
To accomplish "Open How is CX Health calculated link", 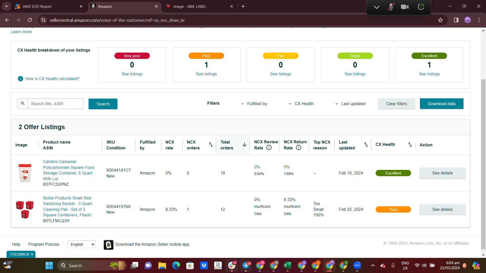I will click(x=52, y=79).
